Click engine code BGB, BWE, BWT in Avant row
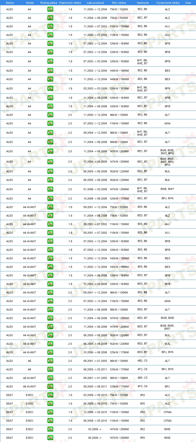The image size is (196, 442). coord(167,327)
